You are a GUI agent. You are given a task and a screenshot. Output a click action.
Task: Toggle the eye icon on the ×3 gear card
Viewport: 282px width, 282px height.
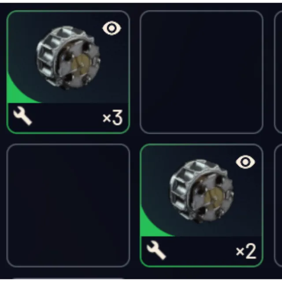(111, 28)
